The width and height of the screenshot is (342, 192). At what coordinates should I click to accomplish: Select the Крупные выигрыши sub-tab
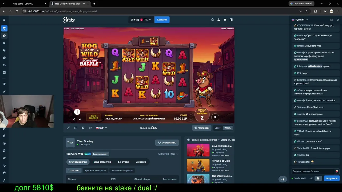(x=95, y=170)
